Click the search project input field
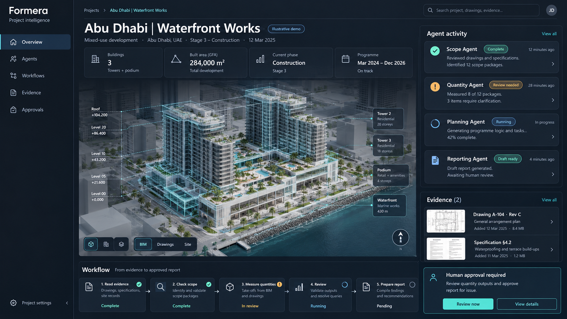This screenshot has height=319, width=567. [481, 10]
